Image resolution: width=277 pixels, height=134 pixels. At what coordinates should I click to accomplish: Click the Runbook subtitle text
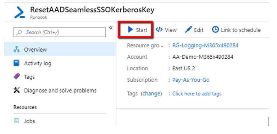pos(39,17)
